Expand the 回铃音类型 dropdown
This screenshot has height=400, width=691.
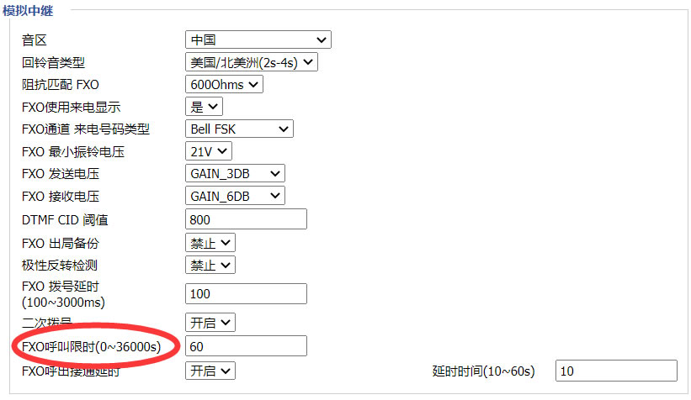point(251,62)
